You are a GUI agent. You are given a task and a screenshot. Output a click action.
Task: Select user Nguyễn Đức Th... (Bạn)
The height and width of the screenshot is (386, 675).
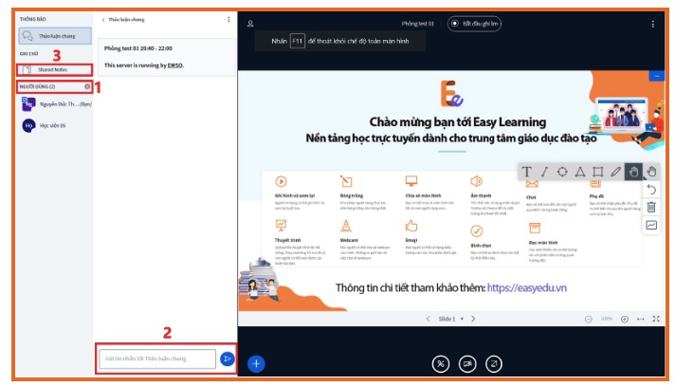point(56,104)
